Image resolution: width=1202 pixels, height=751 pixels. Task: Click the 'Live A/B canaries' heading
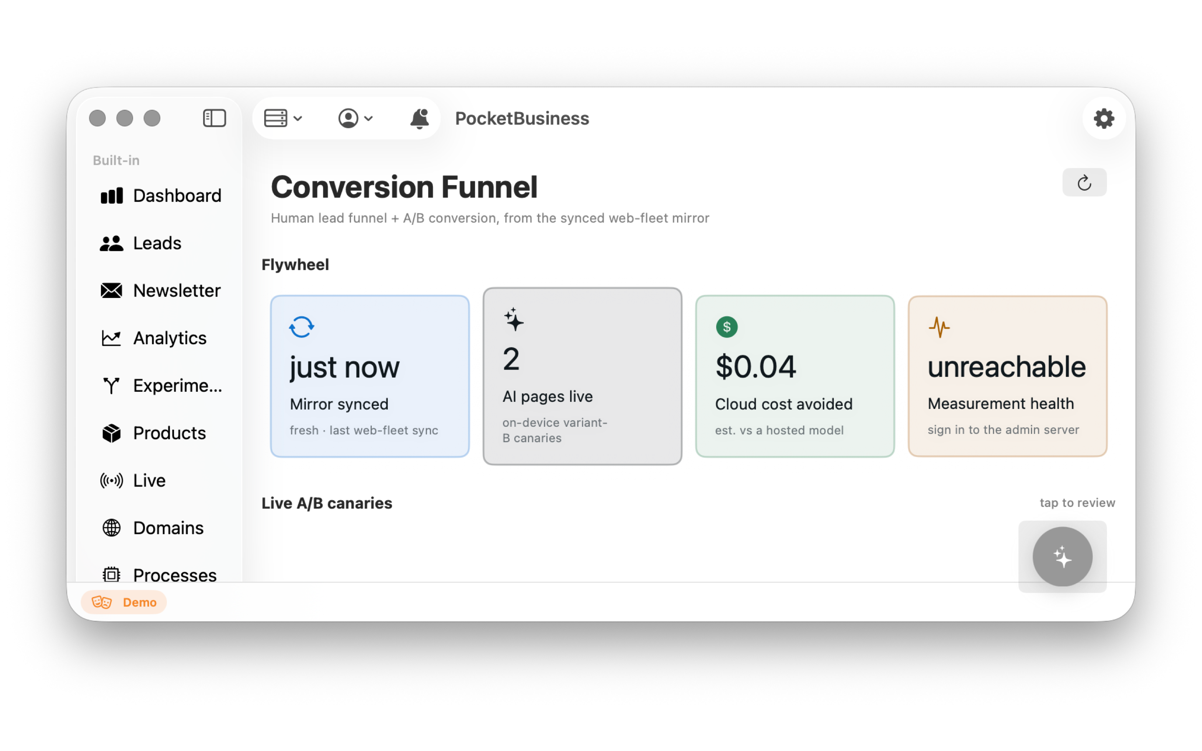[327, 503]
